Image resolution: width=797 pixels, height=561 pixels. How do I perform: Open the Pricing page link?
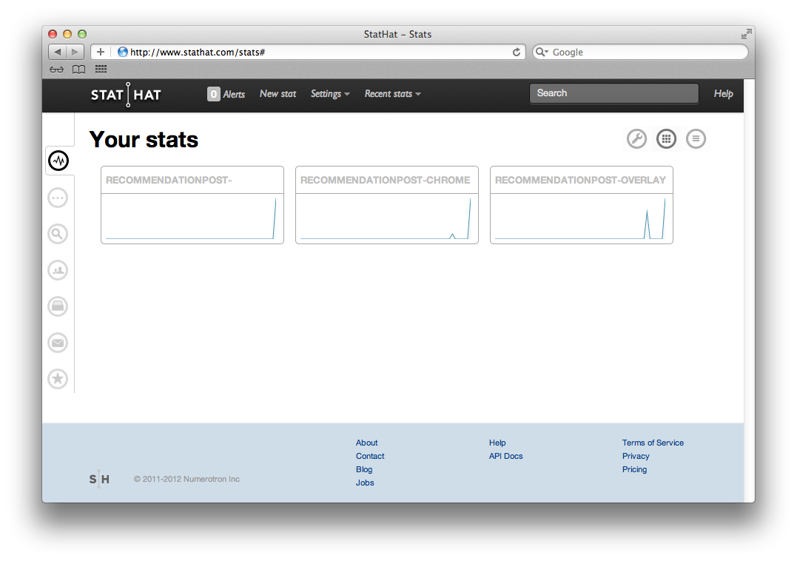(x=634, y=469)
